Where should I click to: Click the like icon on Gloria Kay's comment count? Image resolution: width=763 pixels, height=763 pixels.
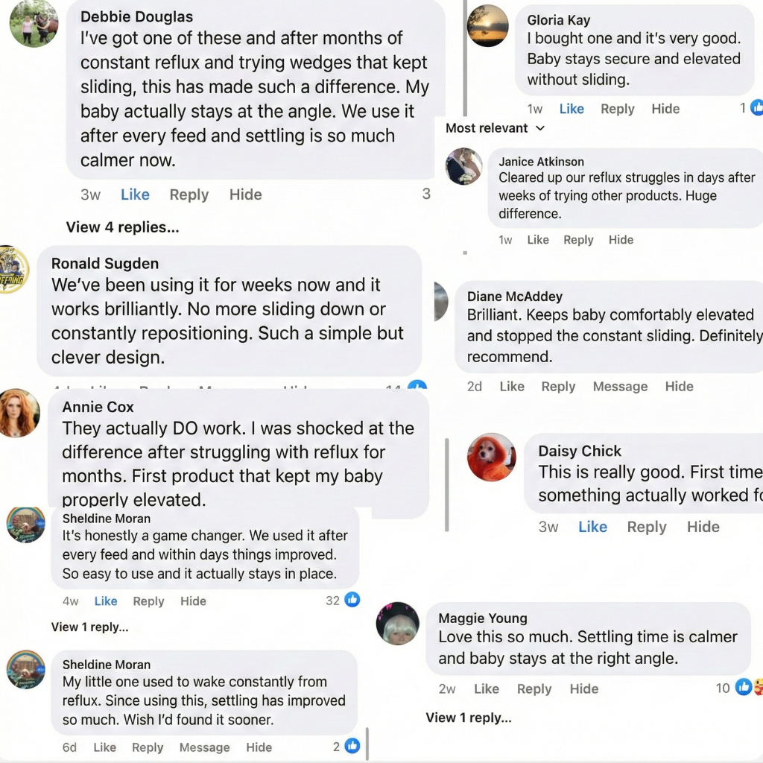tap(757, 108)
